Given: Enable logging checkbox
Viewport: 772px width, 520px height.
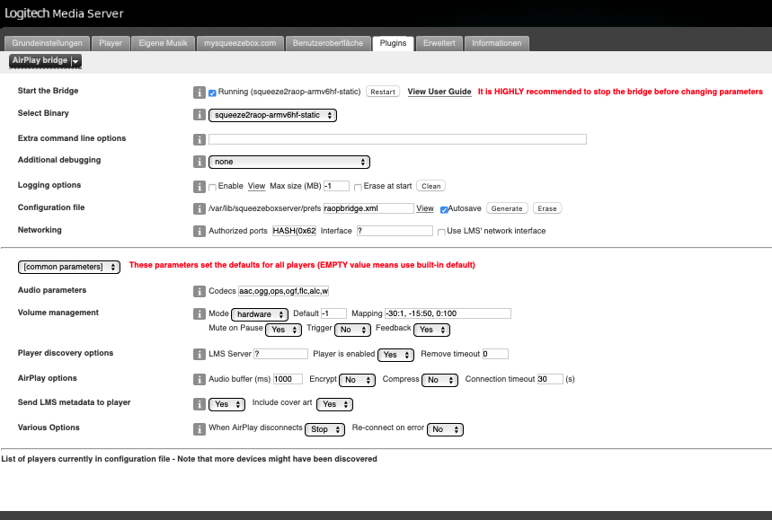Looking at the screenshot, I should coord(212,187).
